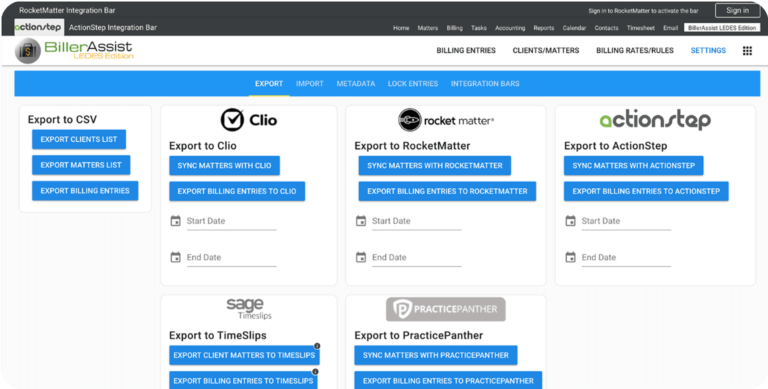
Task: Click the PracticePanther logo
Action: 446,309
